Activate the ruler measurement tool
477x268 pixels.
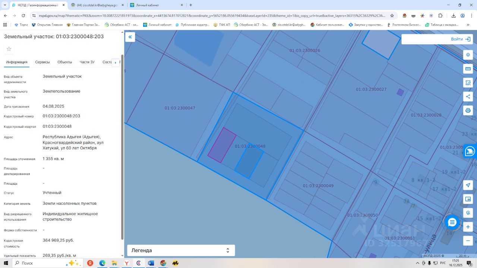[x=468, y=68]
